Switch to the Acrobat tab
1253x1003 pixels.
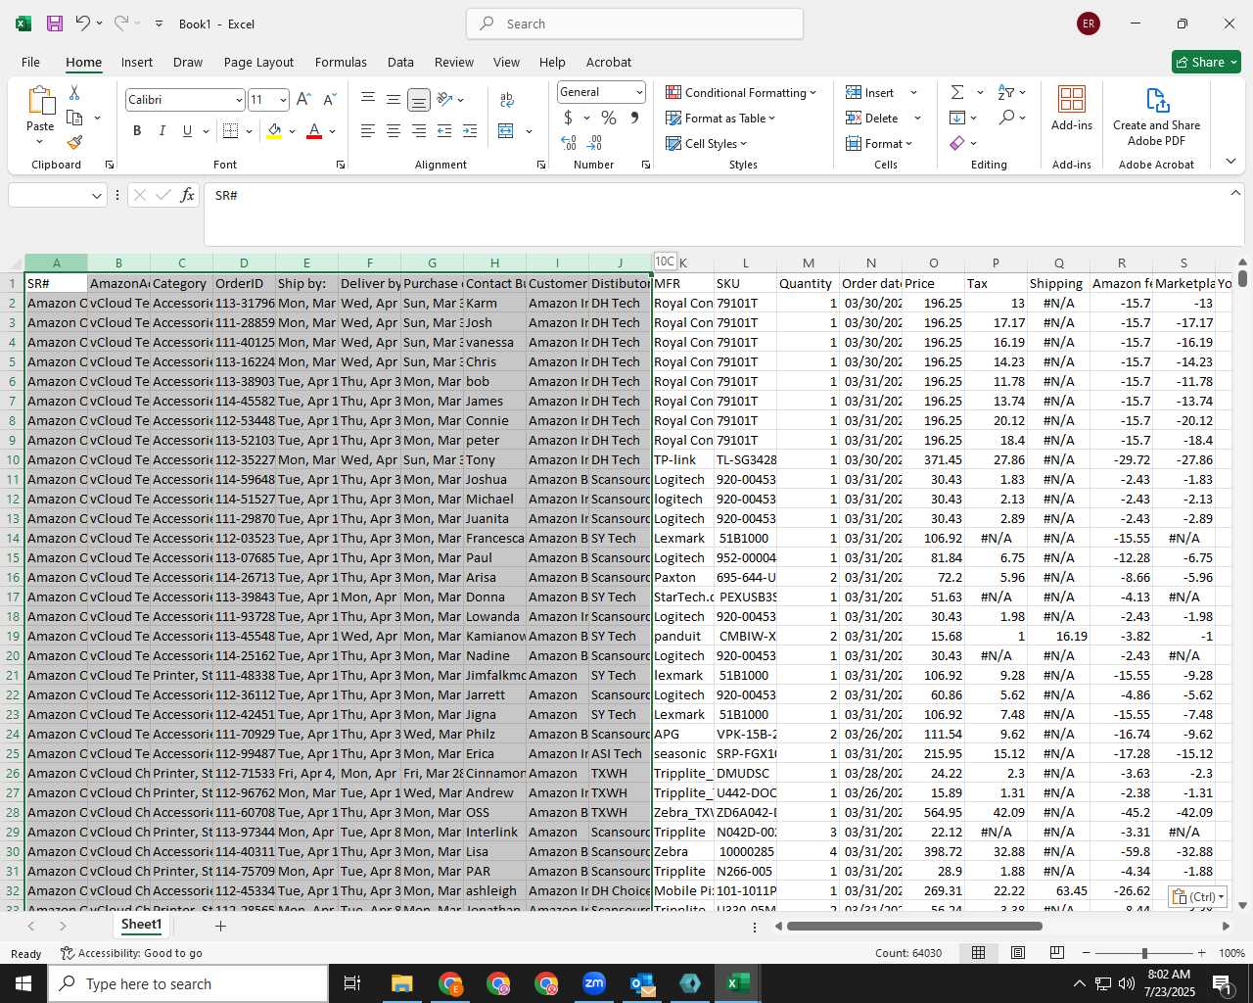(609, 62)
